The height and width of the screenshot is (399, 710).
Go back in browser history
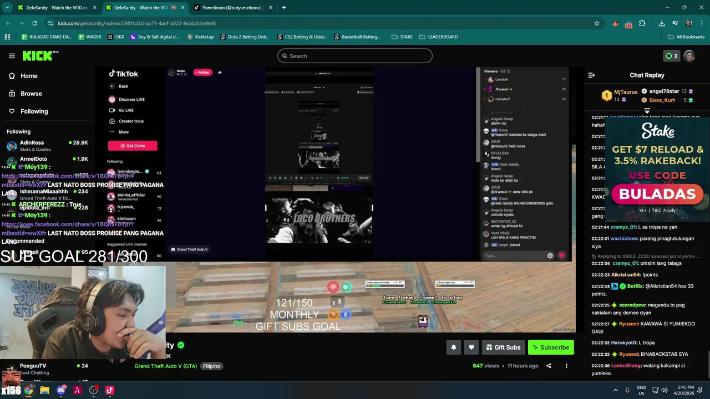[8, 23]
